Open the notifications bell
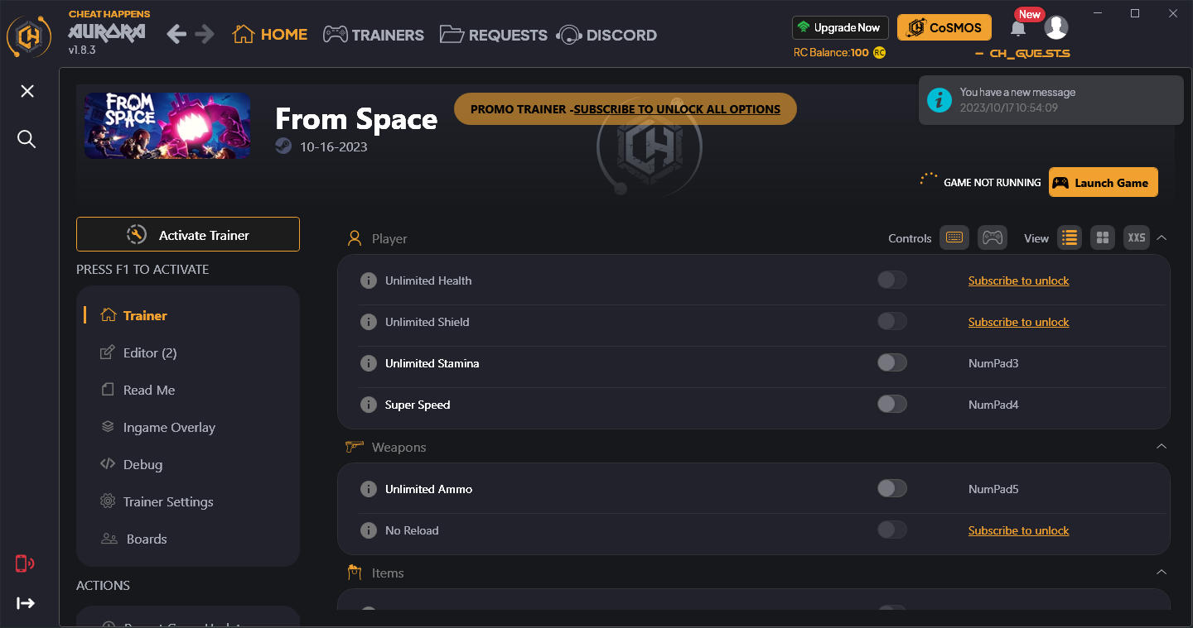Viewport: 1193px width, 628px height. (x=1018, y=28)
